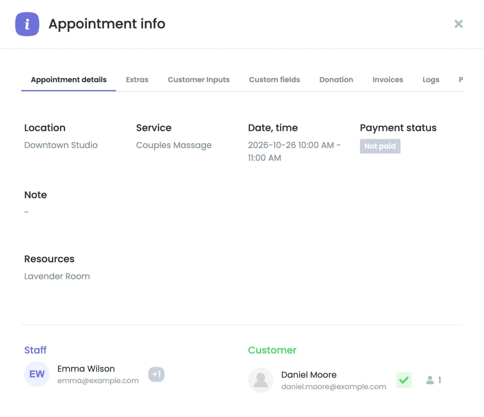Click the Downtown Studio location value
The width and height of the screenshot is (484, 417).
tap(61, 145)
